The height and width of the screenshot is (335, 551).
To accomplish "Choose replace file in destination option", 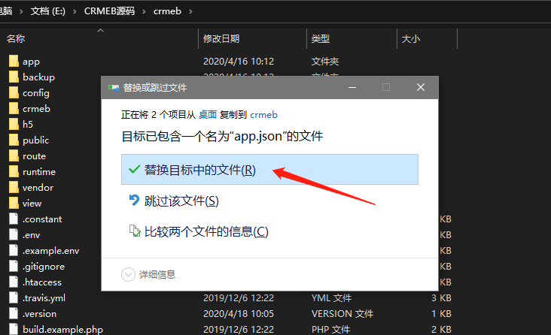I will (x=269, y=170).
